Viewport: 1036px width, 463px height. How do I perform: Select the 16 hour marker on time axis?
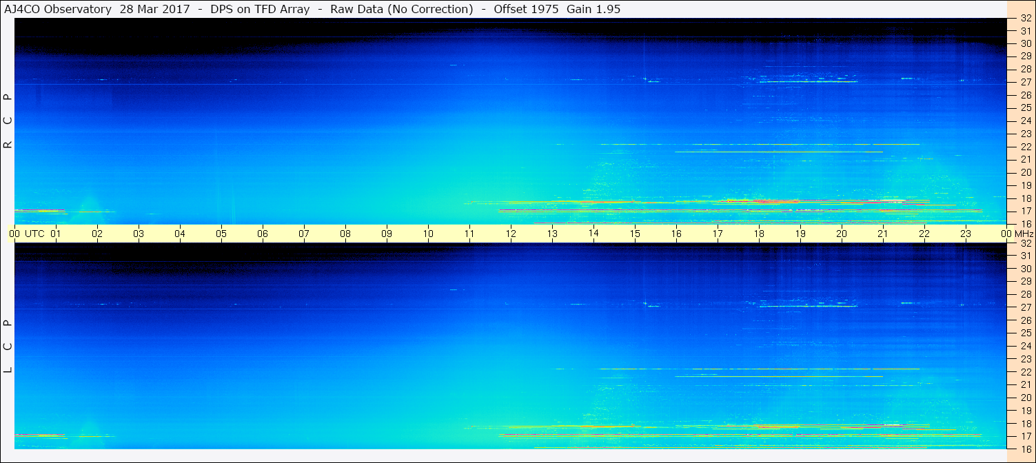[676, 234]
